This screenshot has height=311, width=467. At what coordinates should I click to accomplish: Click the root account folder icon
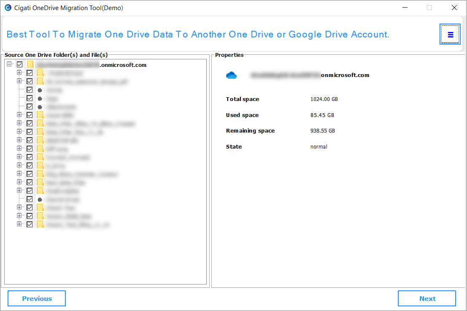click(30, 64)
